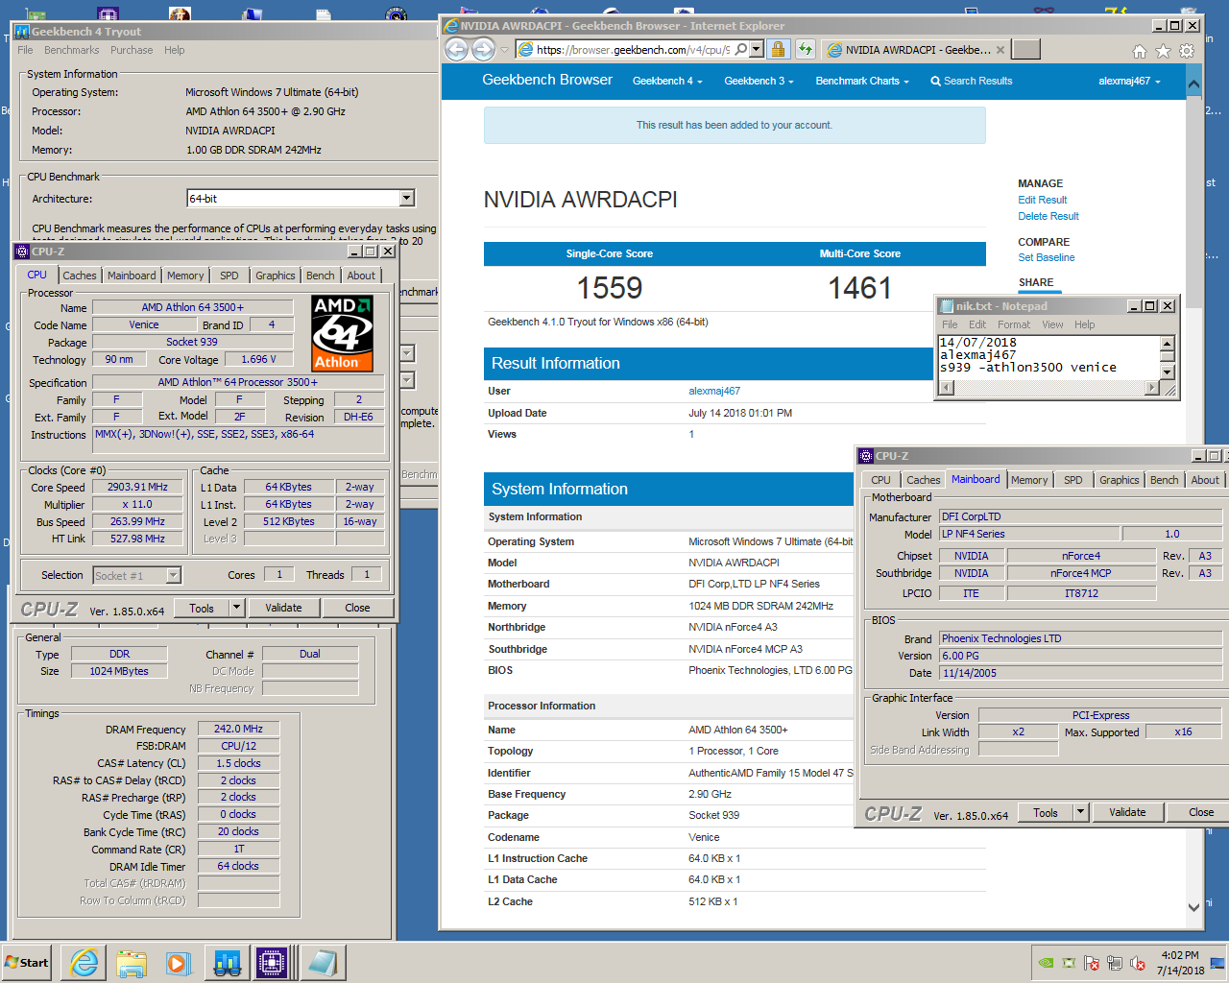Switch to Geekbench on the taskbar
Image resolution: width=1229 pixels, height=983 pixels.
pos(228,963)
